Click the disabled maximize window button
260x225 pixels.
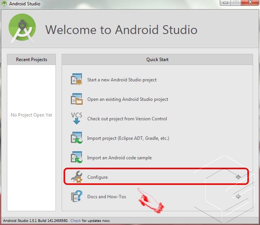(x=236, y=2)
